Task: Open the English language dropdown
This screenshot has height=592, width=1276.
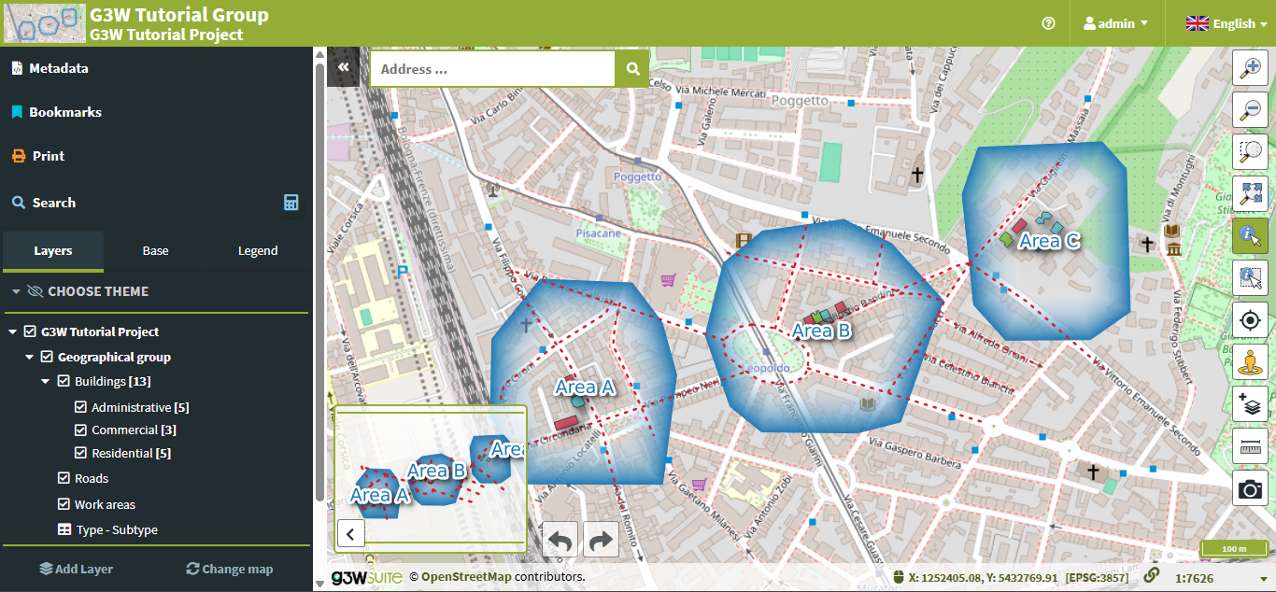Action: (x=1226, y=23)
